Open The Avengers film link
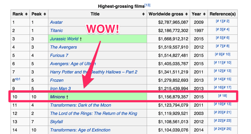251x134 pixels. (63, 47)
